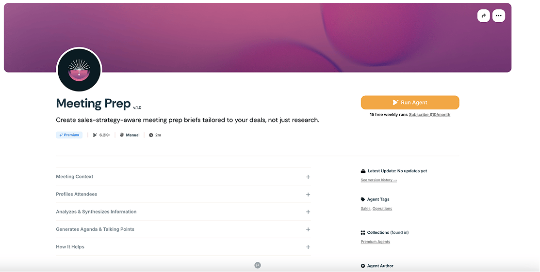Expand the Meeting Context section
This screenshot has width=540, height=272.
[x=308, y=177]
